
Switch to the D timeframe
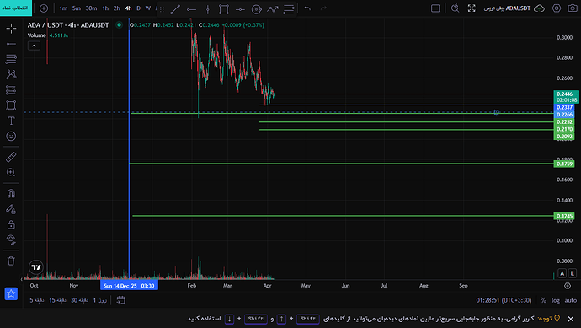pos(138,8)
